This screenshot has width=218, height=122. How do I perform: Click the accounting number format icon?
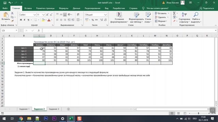(87, 20)
